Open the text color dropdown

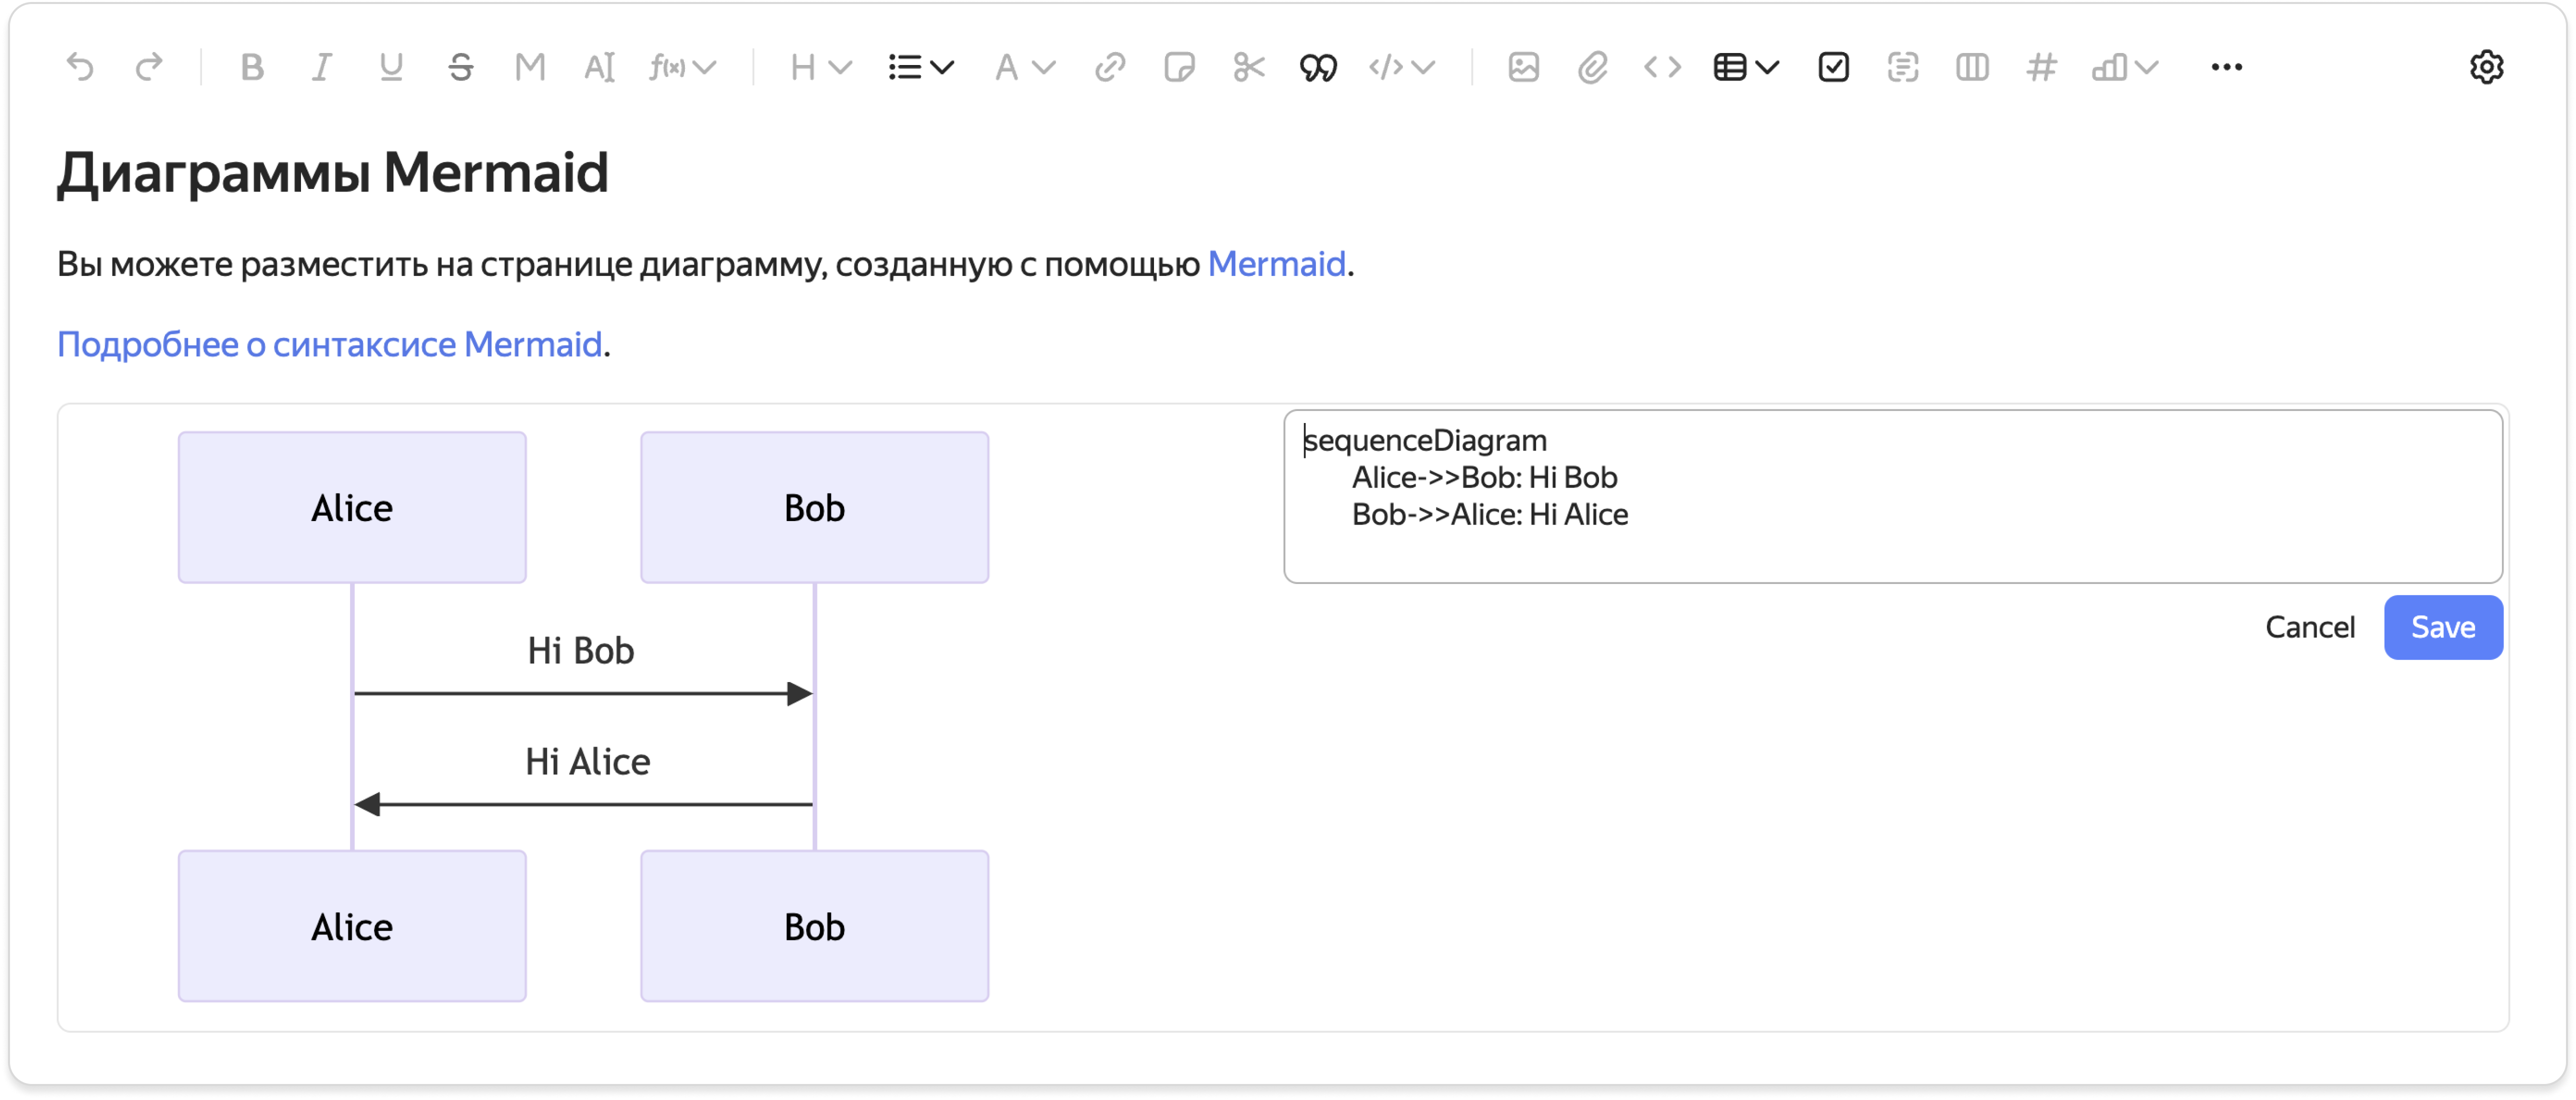(1025, 67)
